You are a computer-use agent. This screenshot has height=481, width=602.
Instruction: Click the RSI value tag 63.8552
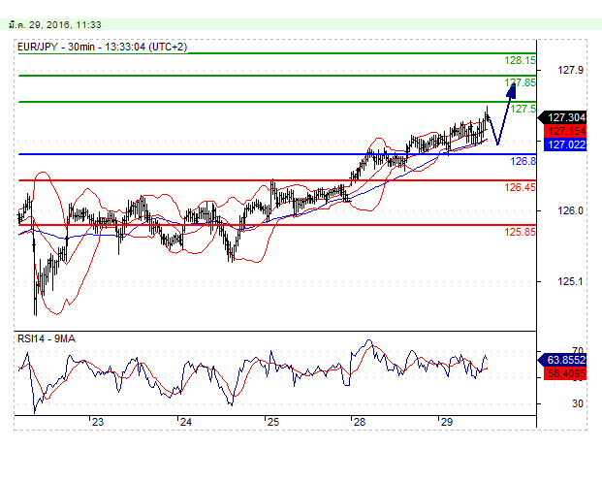tap(563, 360)
